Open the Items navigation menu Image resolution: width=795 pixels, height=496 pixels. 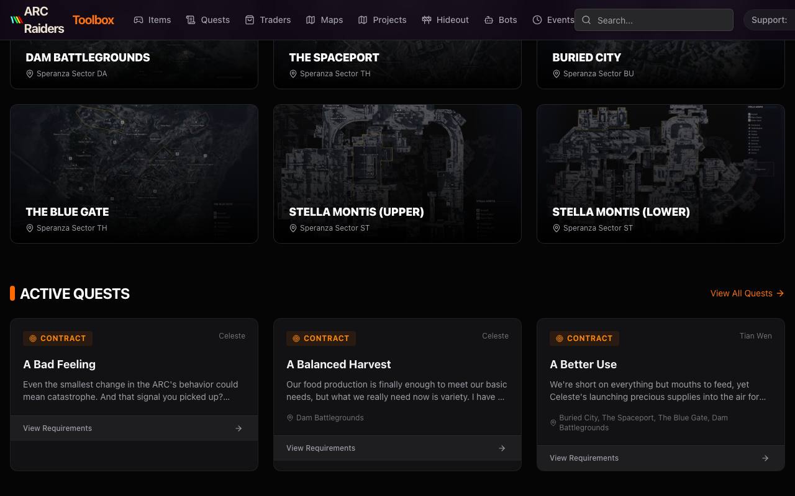(x=152, y=20)
